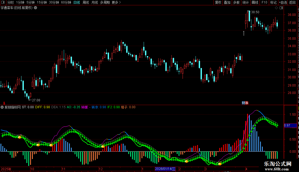299x172 pixels.
Task: Click the ST: 0.00 indicator value
Action: (x=28, y=107)
